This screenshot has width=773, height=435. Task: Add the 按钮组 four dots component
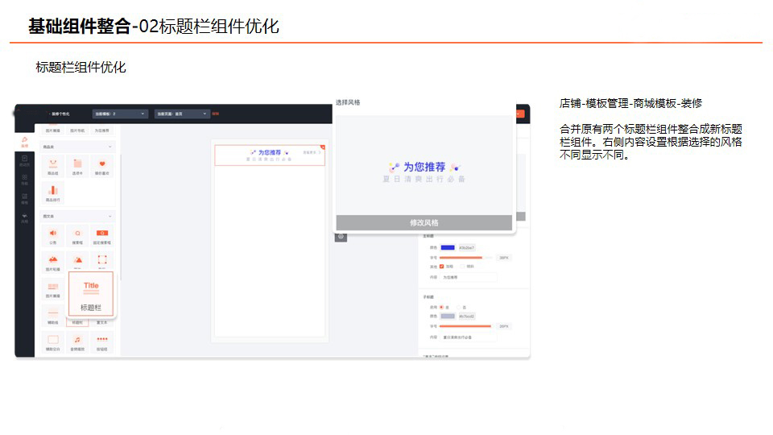click(x=102, y=342)
